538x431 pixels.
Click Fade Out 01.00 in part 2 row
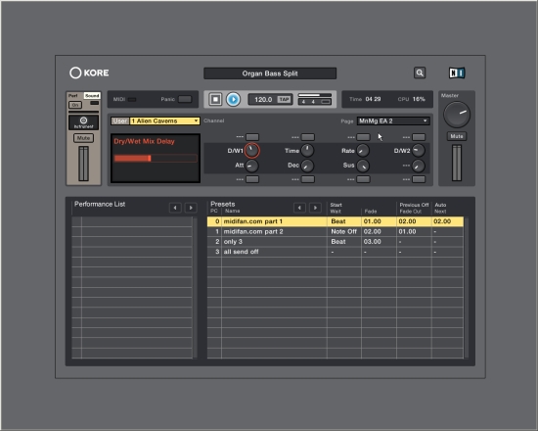point(407,231)
